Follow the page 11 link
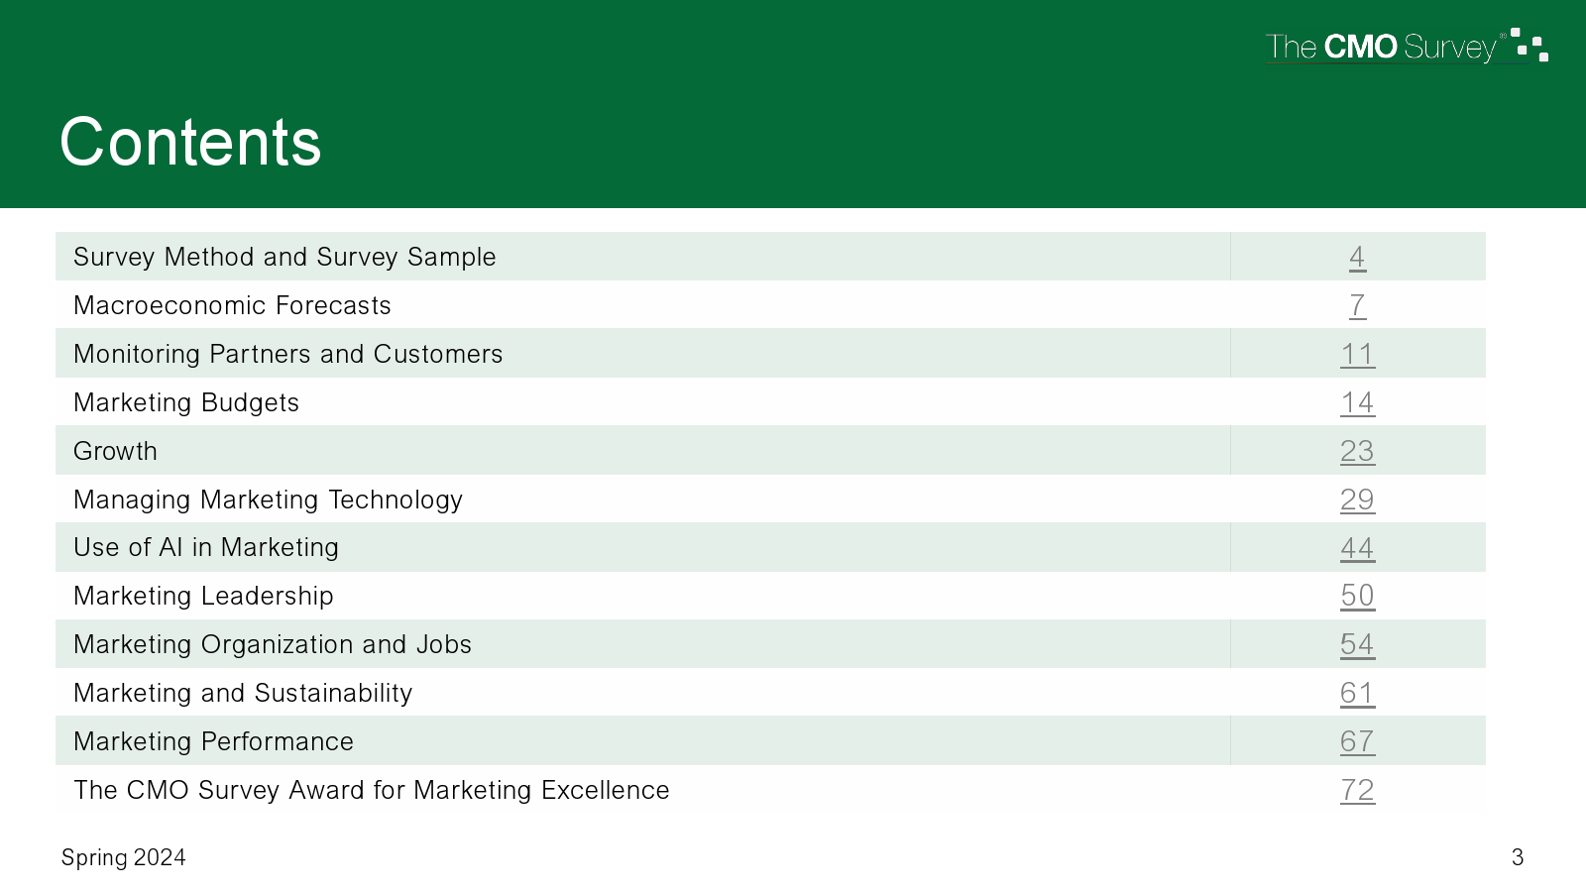 [x=1357, y=355]
